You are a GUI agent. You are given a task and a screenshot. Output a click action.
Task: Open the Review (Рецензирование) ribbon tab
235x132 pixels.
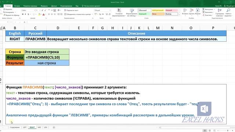66,6
